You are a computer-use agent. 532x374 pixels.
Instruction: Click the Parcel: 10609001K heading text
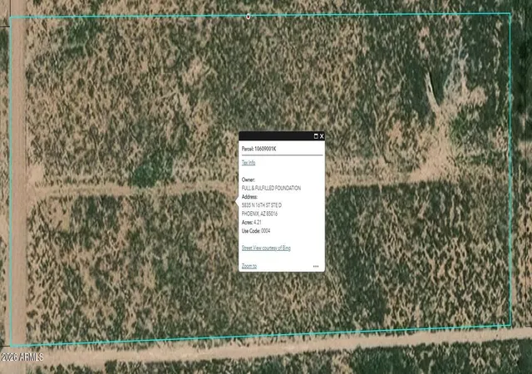pos(259,149)
